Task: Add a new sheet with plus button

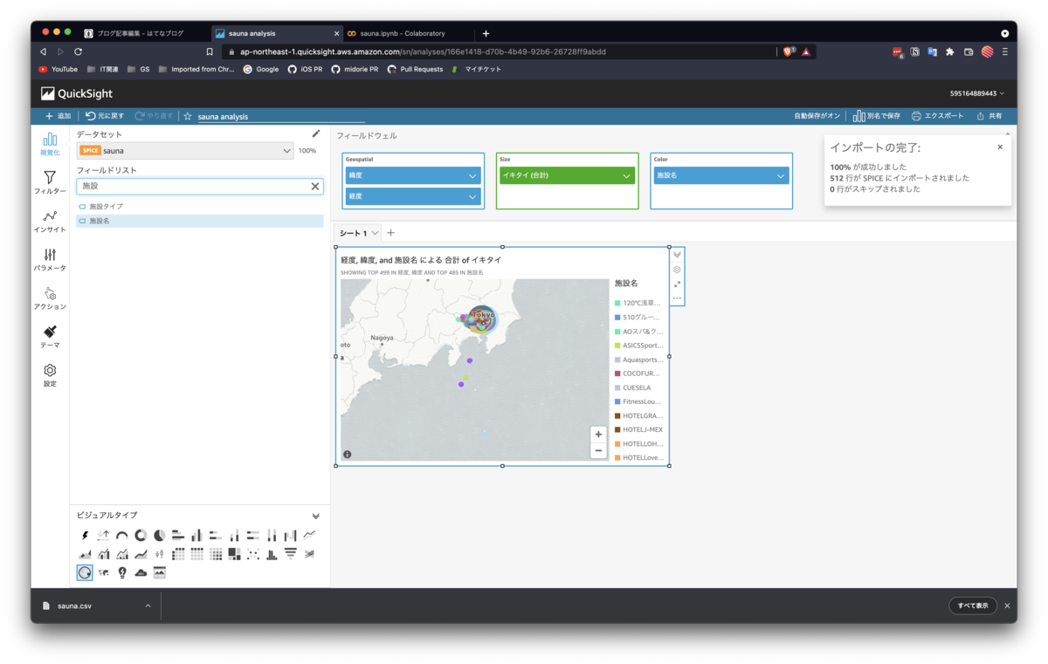Action: tap(390, 233)
